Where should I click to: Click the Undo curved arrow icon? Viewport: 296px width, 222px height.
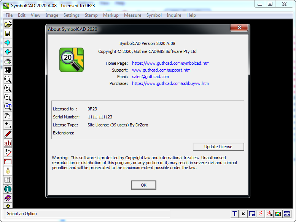pyautogui.click(x=8, y=125)
